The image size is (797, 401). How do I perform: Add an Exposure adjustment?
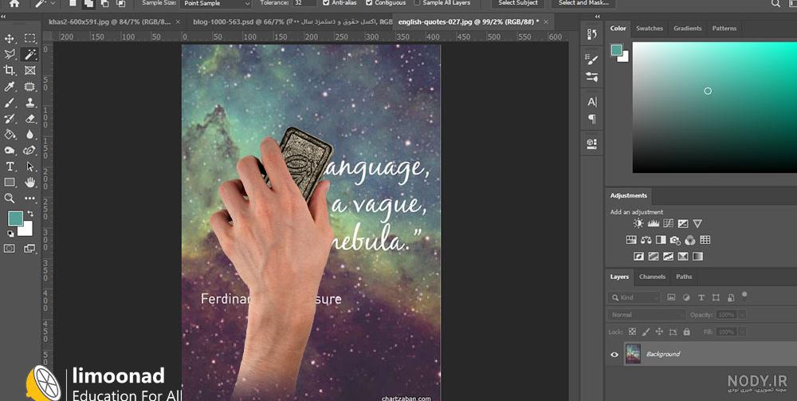[x=683, y=224]
